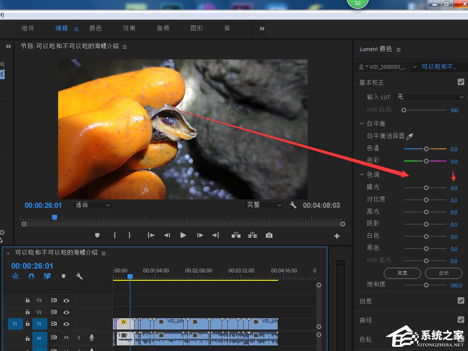Click the 重置 button
This screenshot has height=351, width=468.
[x=402, y=273]
